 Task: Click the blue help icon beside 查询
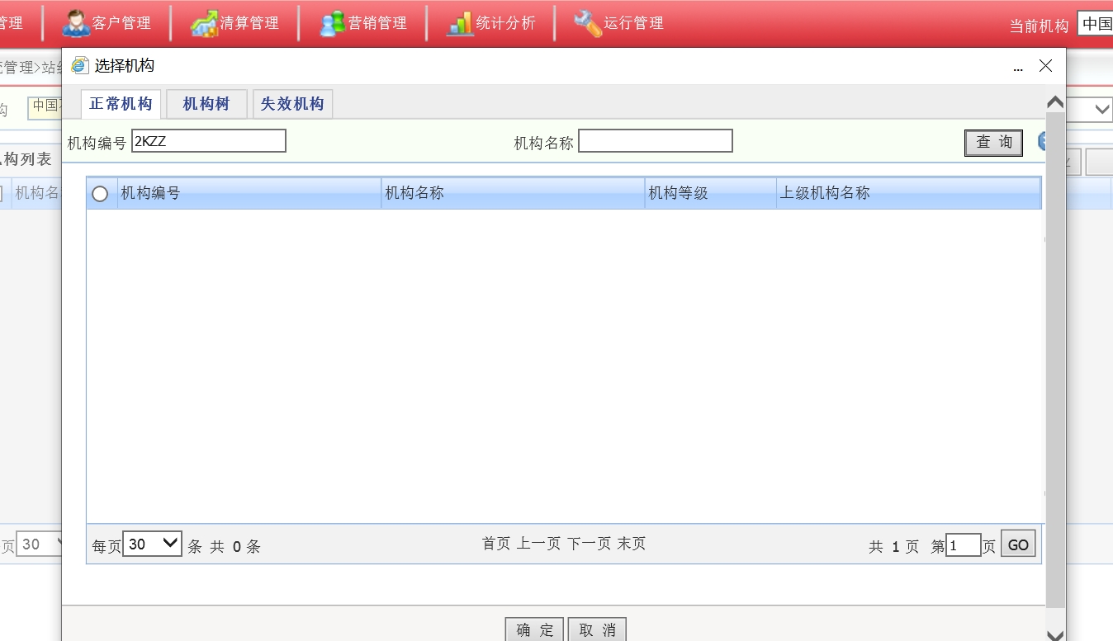tap(1043, 142)
